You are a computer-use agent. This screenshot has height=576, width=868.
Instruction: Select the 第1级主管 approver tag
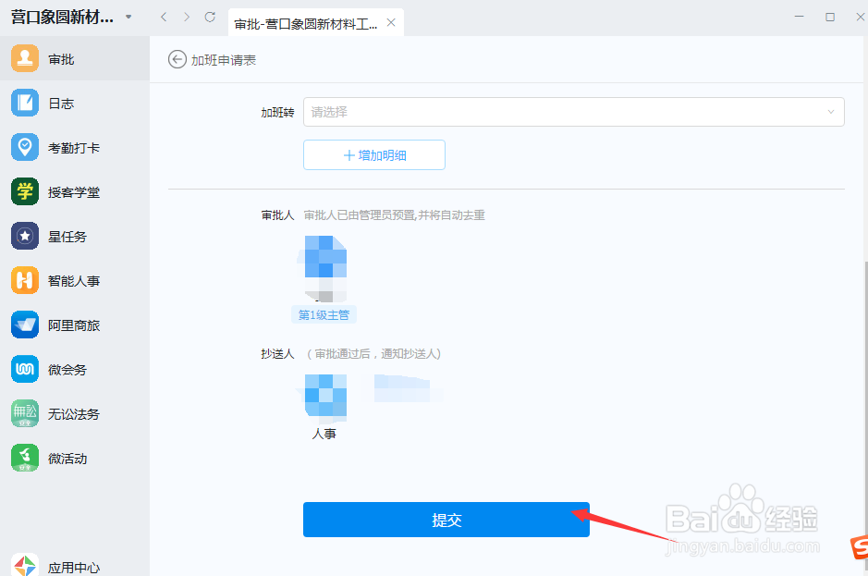[324, 314]
